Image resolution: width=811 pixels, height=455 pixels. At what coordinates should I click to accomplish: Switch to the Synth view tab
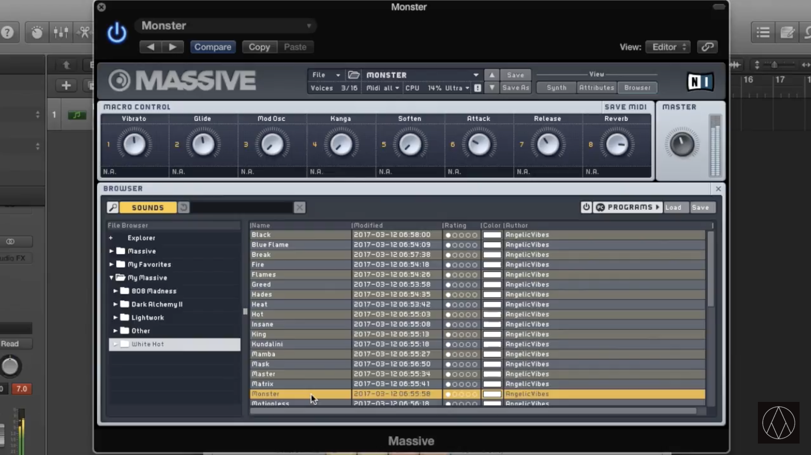[556, 88]
